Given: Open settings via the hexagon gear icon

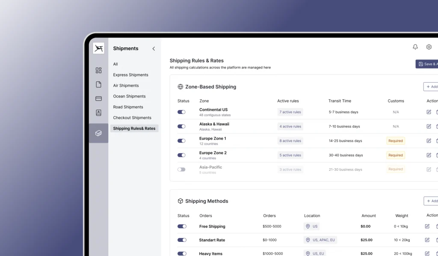Looking at the screenshot, I should click(429, 47).
